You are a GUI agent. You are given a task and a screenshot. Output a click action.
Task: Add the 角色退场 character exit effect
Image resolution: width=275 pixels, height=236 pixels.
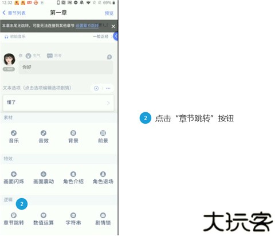click(103, 178)
